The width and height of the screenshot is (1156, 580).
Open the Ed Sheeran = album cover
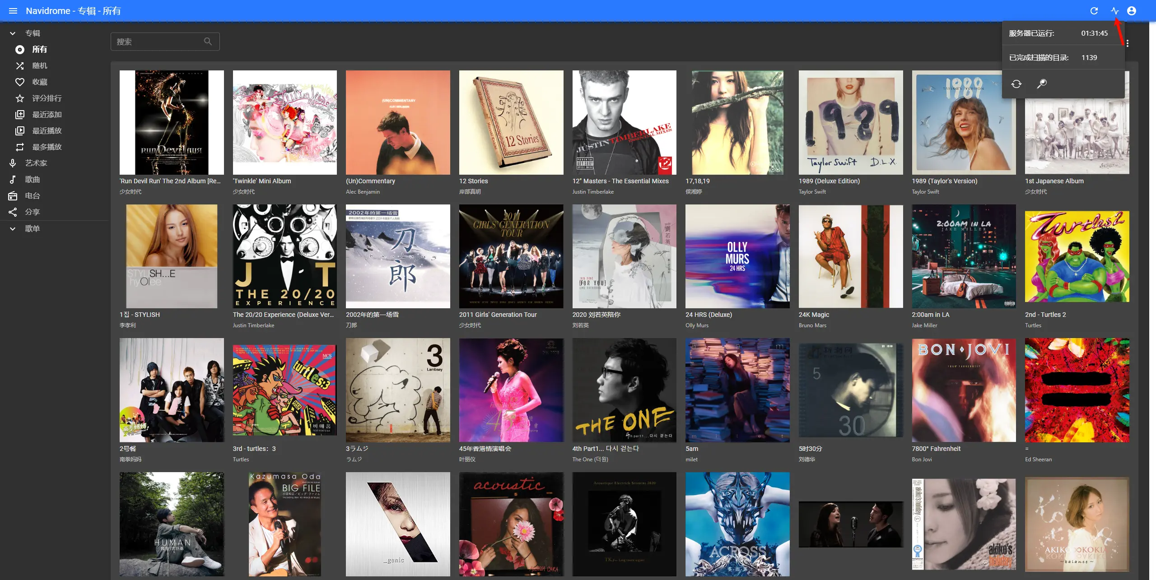(1077, 390)
